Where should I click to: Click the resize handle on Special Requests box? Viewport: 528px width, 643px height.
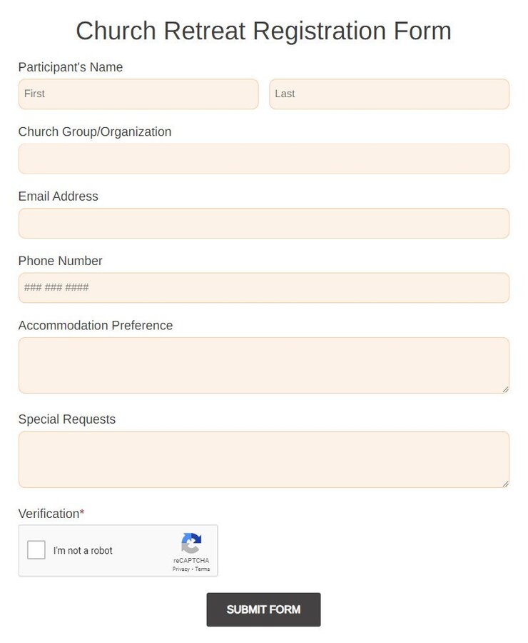[505, 484]
